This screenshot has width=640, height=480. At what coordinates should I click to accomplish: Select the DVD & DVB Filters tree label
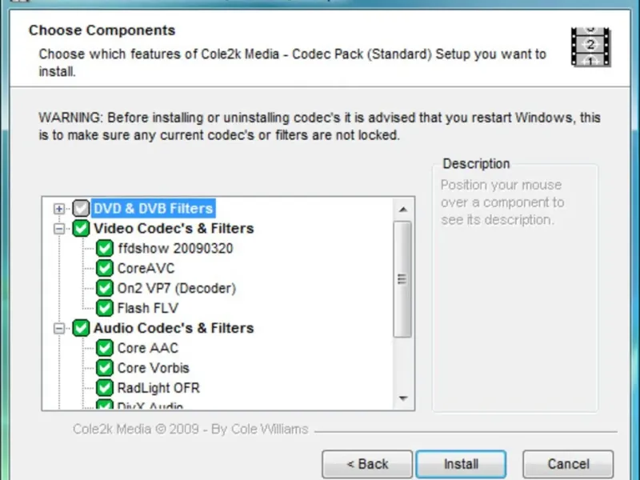(153, 209)
